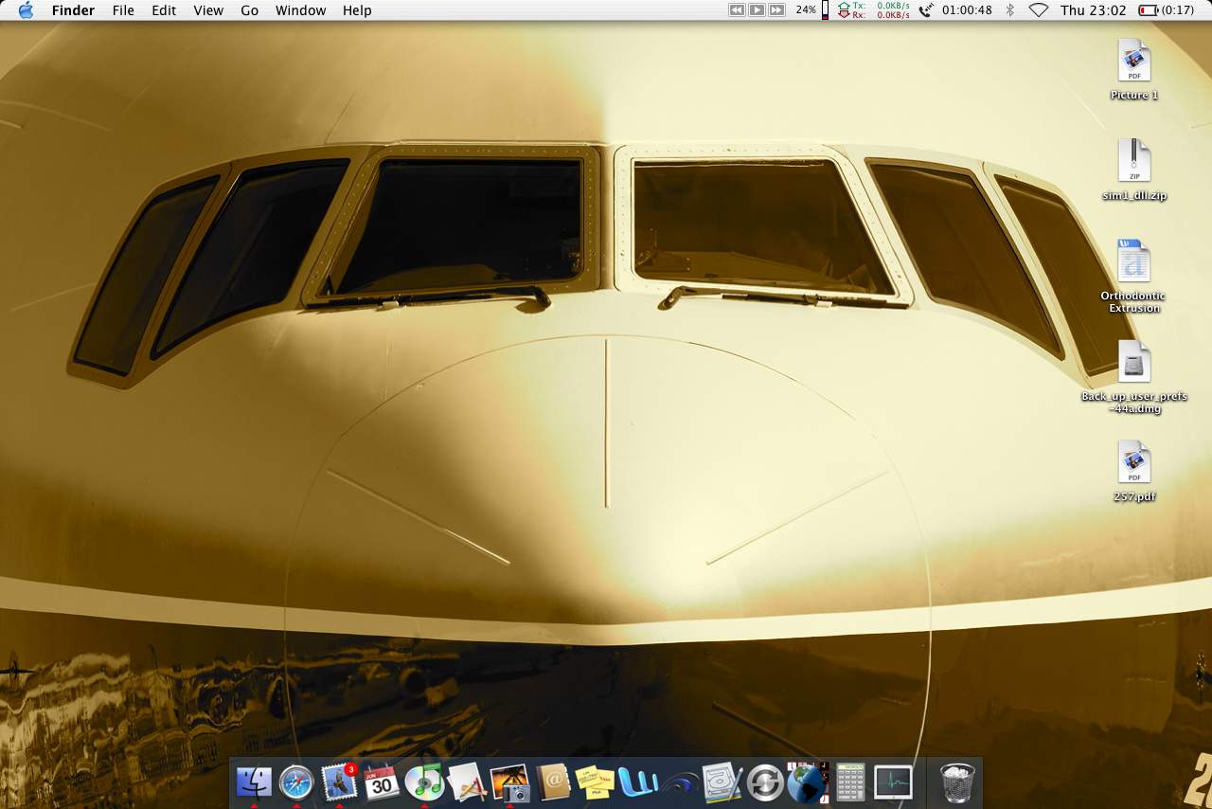Open the File menu
Image resolution: width=1212 pixels, height=809 pixels.
pos(123,10)
